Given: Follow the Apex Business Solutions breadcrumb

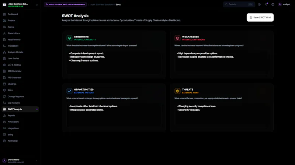Looking at the screenshot, I should click(x=102, y=4).
